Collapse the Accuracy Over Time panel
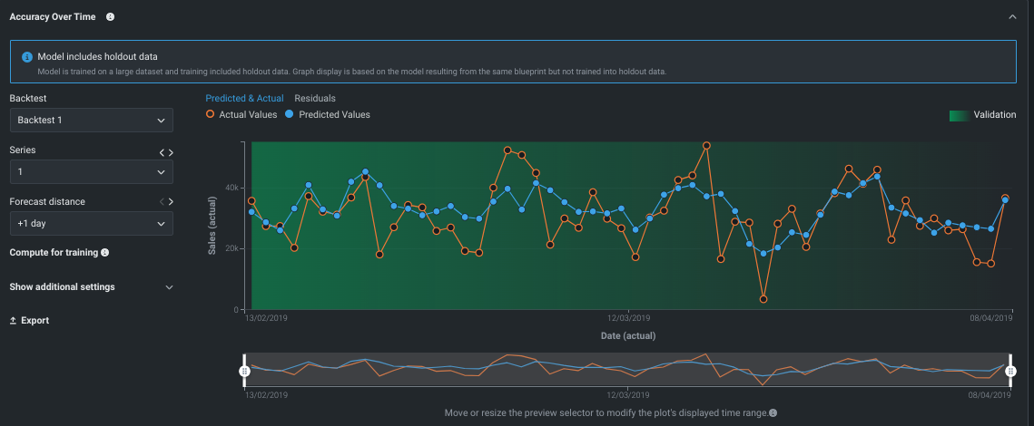This screenshot has width=1034, height=426. [x=1012, y=16]
